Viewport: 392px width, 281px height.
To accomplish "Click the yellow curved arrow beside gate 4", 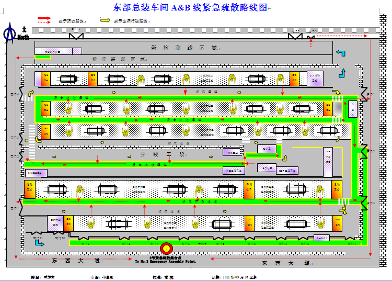I will point(31,93).
